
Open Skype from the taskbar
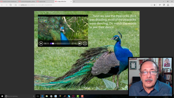pos(69,96)
